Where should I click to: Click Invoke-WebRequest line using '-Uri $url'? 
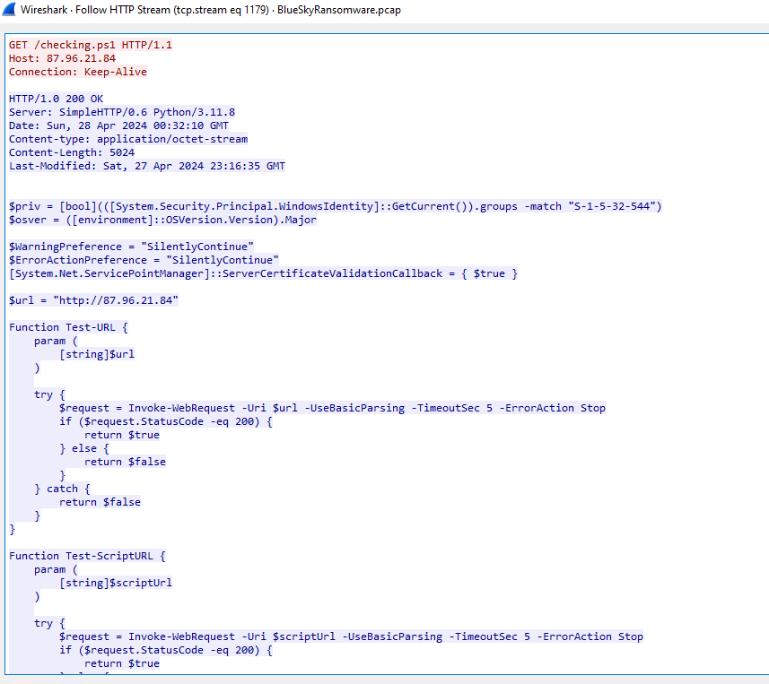(333, 408)
